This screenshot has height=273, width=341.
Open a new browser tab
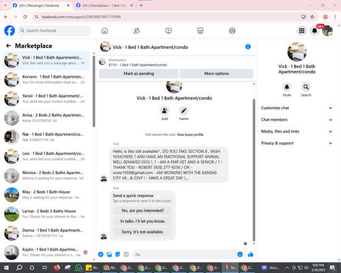click(x=141, y=5)
